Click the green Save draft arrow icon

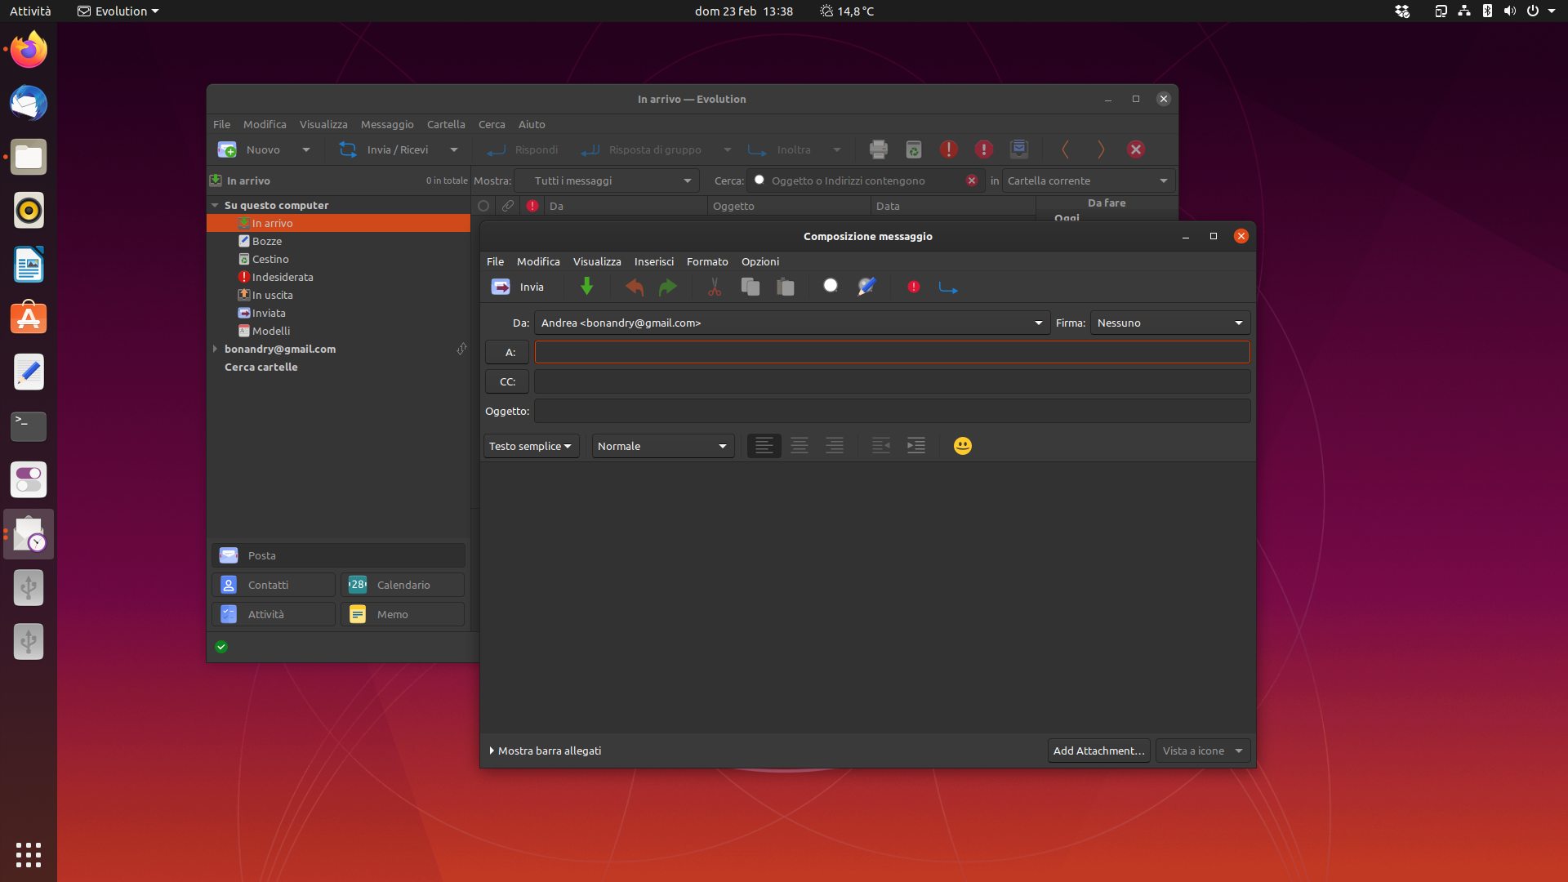pos(586,287)
